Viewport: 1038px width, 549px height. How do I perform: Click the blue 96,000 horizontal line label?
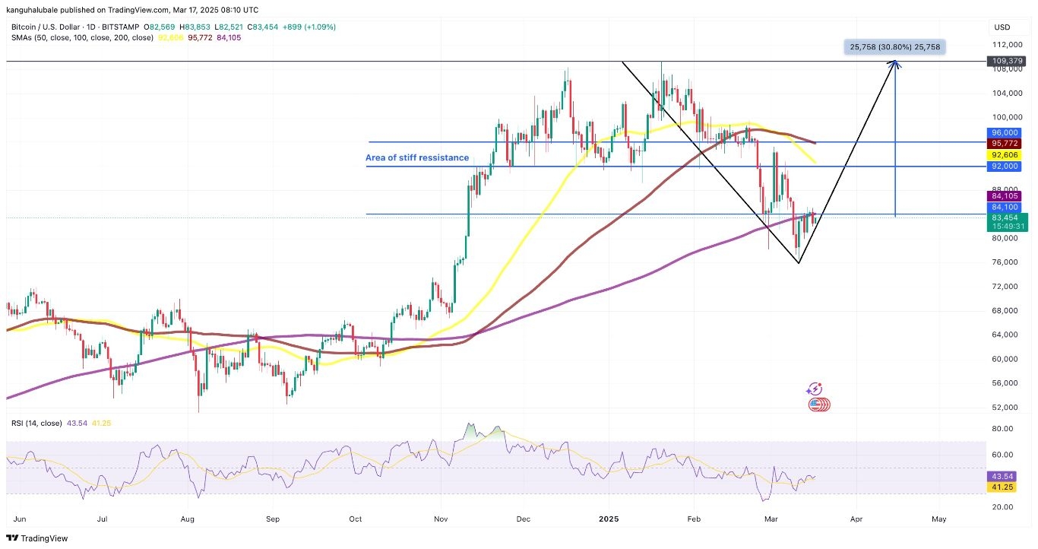pos(1007,132)
